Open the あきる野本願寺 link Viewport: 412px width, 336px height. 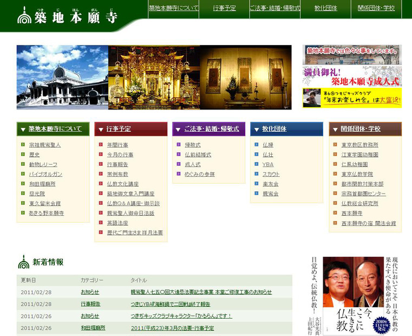(x=47, y=213)
